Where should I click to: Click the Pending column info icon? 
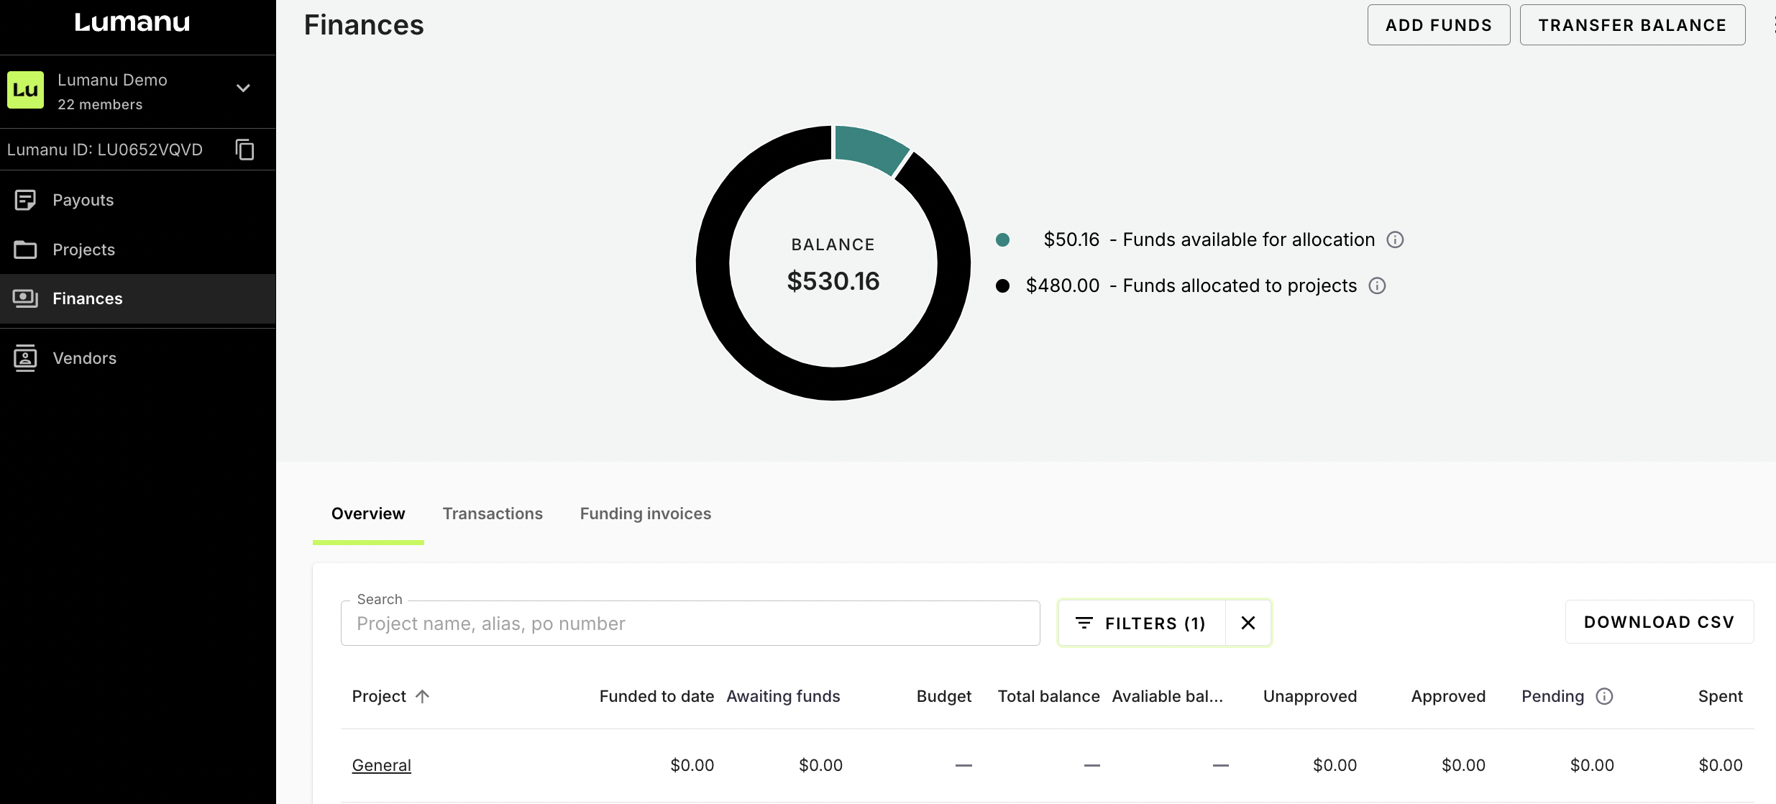click(x=1604, y=696)
